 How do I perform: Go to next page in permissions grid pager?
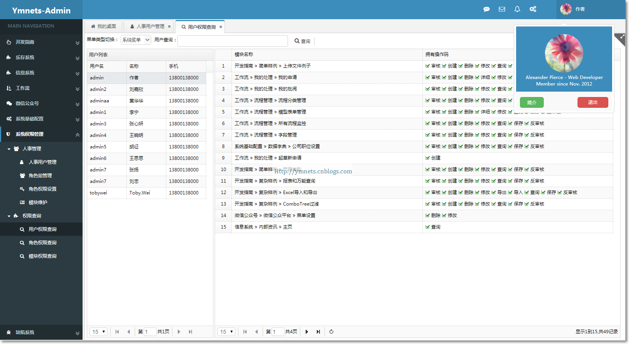307,332
